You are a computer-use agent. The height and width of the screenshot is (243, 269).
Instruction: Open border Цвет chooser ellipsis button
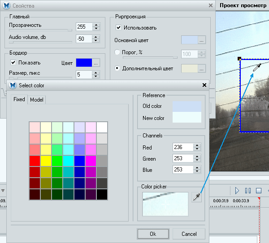point(96,63)
